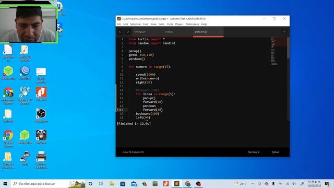Screen dimensions: 334x188
Task: Open the Preferences menu
Action: [x=193, y=25]
